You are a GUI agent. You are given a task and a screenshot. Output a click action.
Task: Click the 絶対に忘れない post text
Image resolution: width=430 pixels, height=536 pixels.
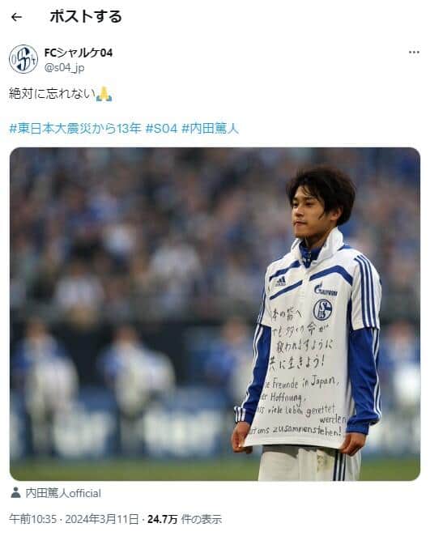coord(52,93)
